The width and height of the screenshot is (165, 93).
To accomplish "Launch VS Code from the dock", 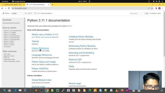I will pos(15,90).
